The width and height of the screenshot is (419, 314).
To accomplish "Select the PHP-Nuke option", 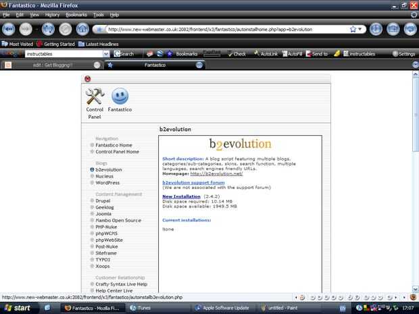I will tap(106, 227).
